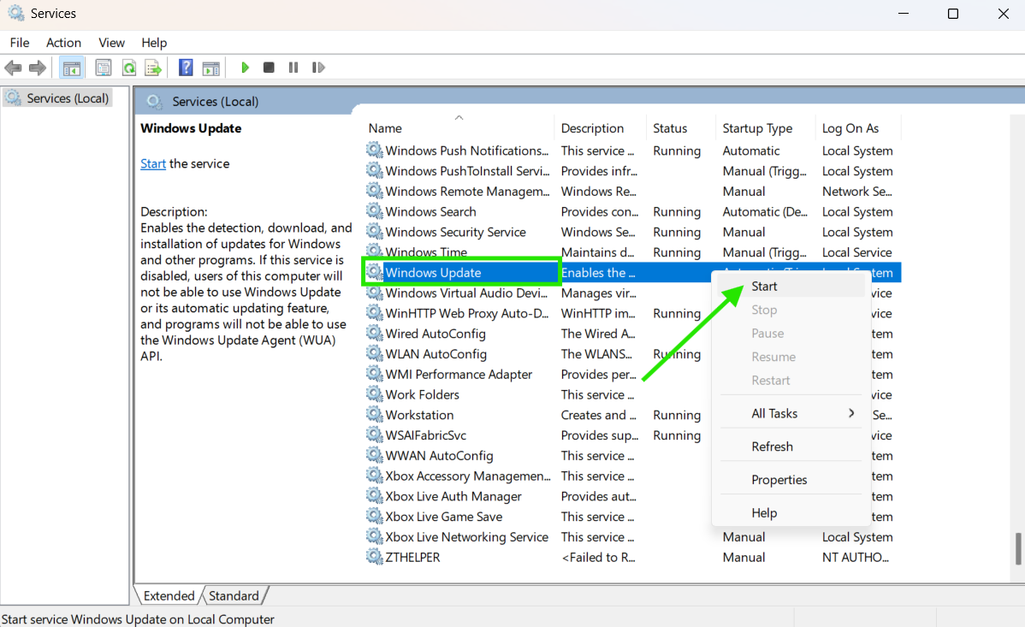Sort by the Description column header

point(600,128)
